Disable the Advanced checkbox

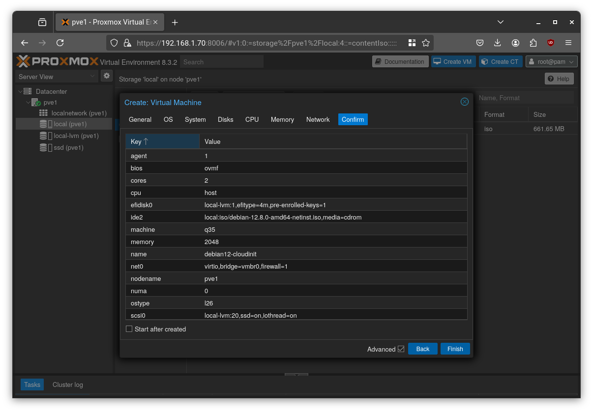click(x=401, y=349)
